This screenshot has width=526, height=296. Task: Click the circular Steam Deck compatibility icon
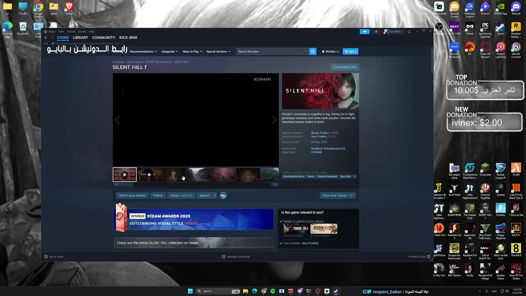coord(223,195)
